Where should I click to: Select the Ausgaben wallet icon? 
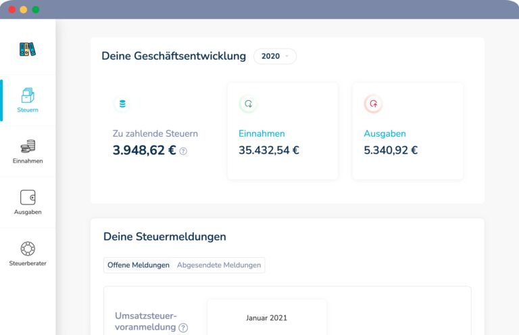pyautogui.click(x=28, y=197)
